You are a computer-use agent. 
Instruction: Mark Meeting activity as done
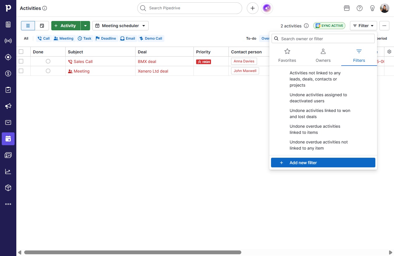[x=48, y=71]
